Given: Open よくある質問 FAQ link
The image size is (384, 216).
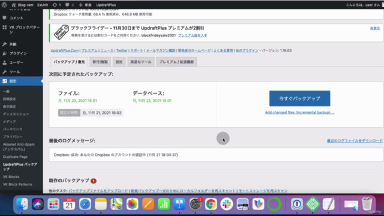Looking at the screenshot, I should (223, 50).
